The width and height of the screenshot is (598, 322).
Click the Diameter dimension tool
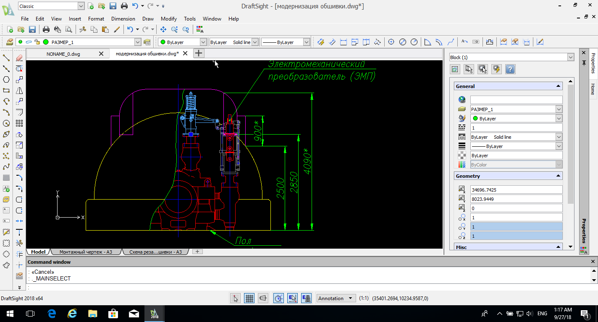403,42
